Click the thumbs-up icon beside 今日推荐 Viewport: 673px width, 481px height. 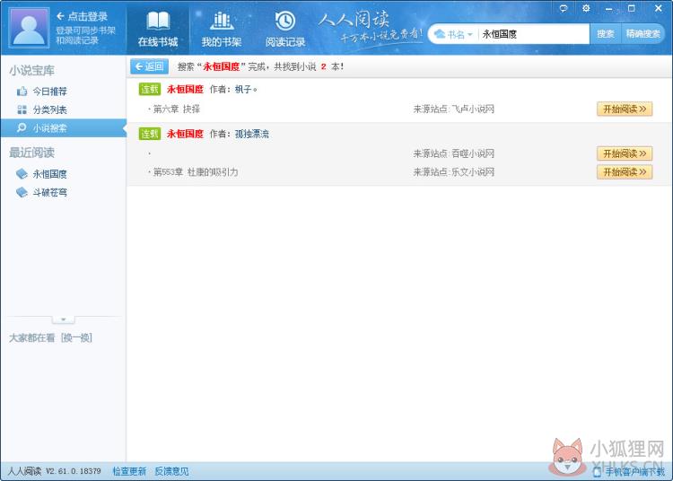click(x=22, y=91)
